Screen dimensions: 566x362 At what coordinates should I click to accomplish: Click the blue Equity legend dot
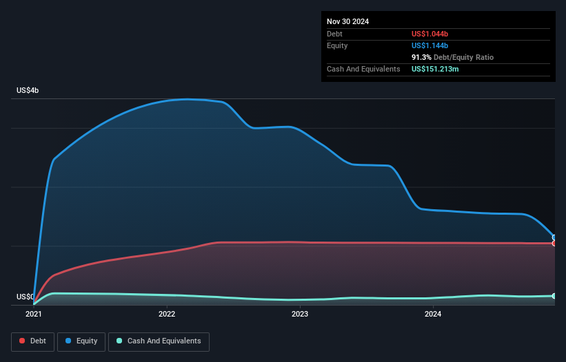coord(68,341)
